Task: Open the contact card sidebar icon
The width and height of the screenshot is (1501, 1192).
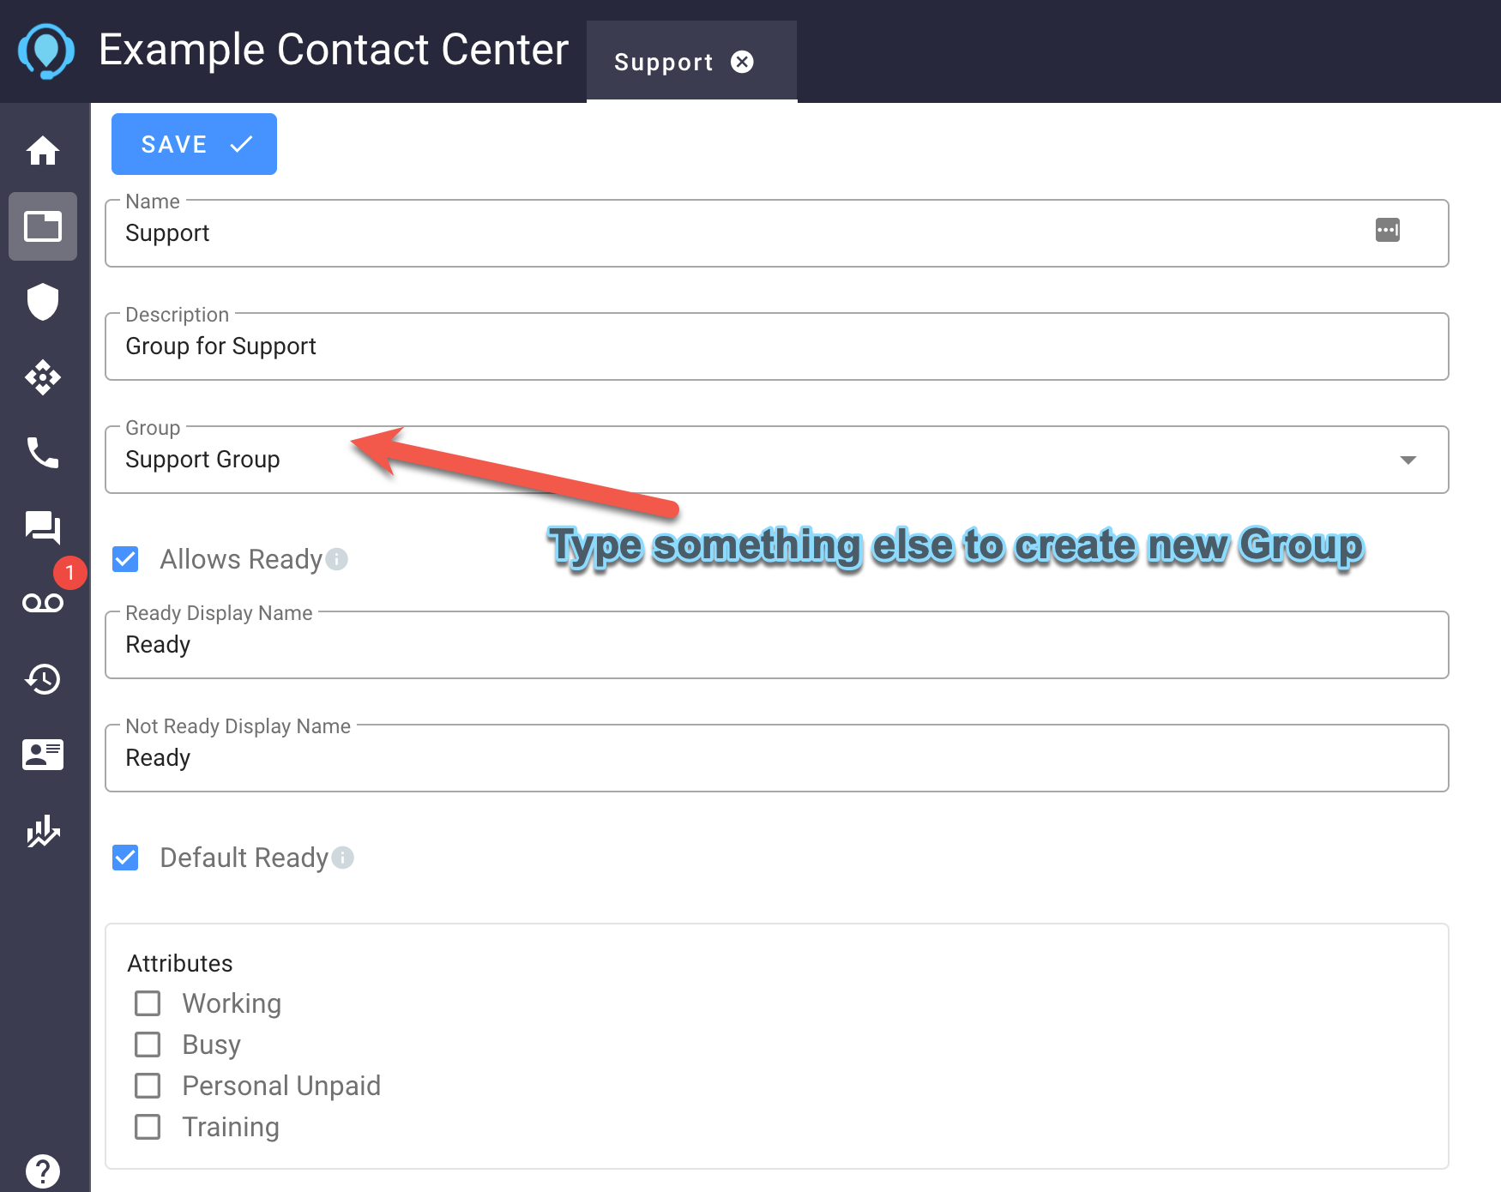Action: 43,755
